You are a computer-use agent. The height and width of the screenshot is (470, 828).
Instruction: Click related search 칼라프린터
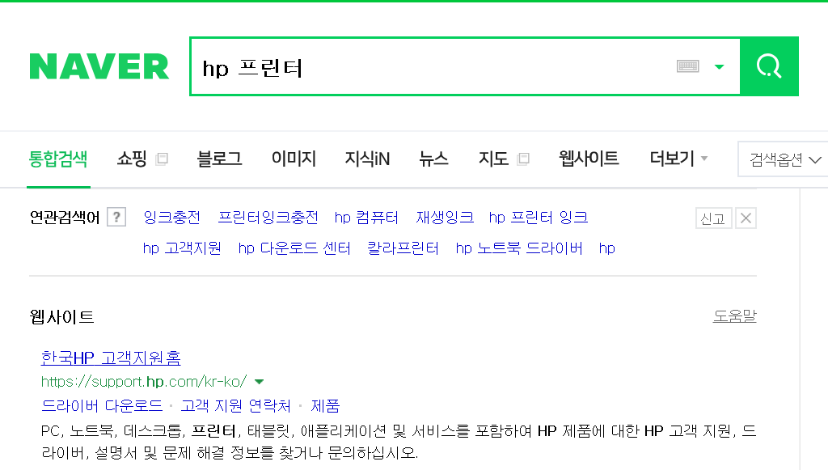pos(403,248)
